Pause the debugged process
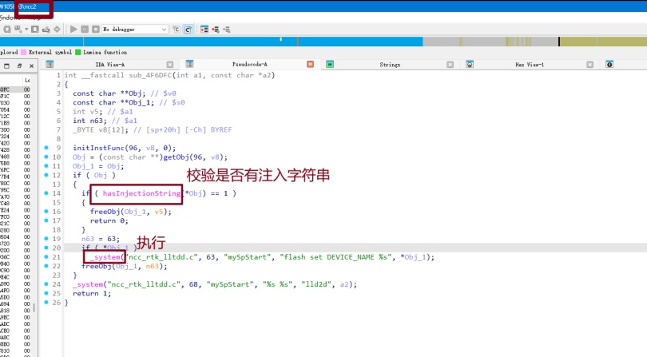This screenshot has width=647, height=357. (x=85, y=29)
